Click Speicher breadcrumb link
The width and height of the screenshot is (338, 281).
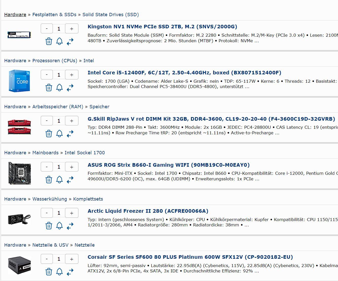pyautogui.click(x=99, y=106)
